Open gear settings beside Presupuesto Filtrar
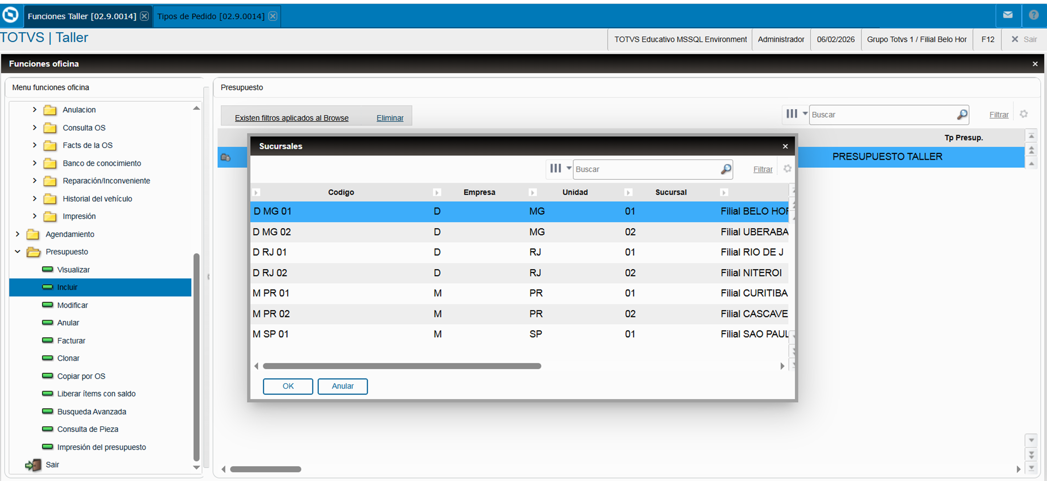 [x=1024, y=114]
